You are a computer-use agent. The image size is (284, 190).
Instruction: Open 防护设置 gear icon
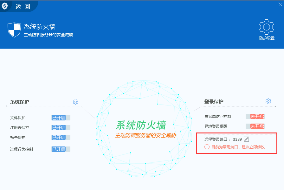pos(267,27)
